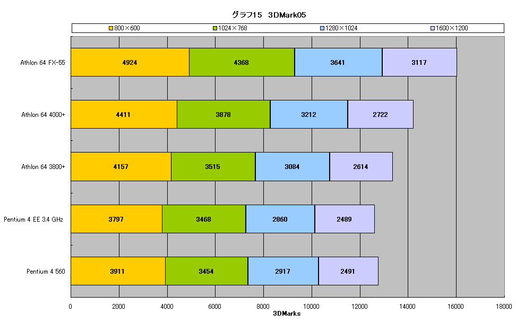The image size is (516, 321).
Task: Select the yellow bar segment showing 3911
Action: [x=118, y=271]
